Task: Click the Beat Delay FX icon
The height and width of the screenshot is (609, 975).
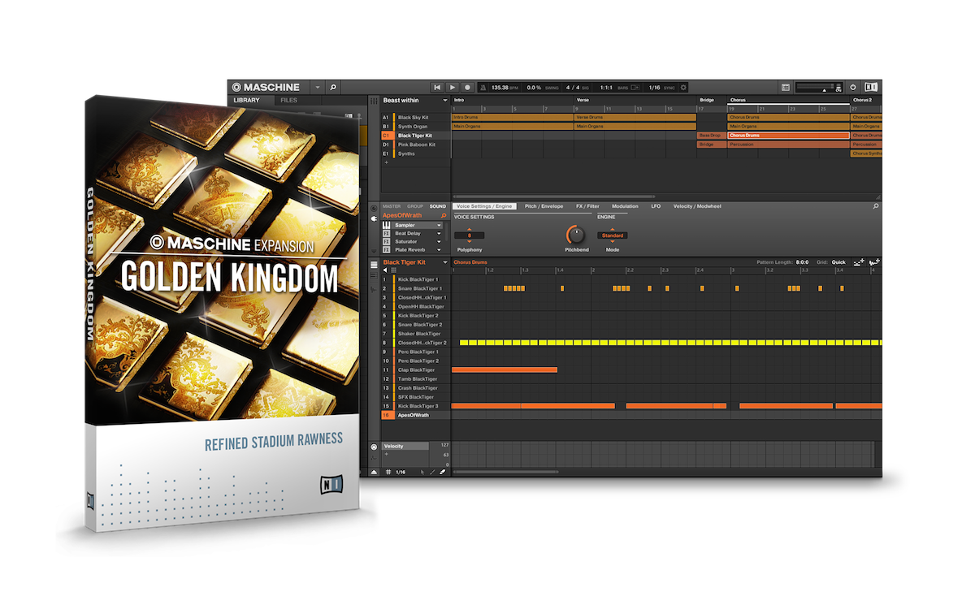Action: (387, 234)
